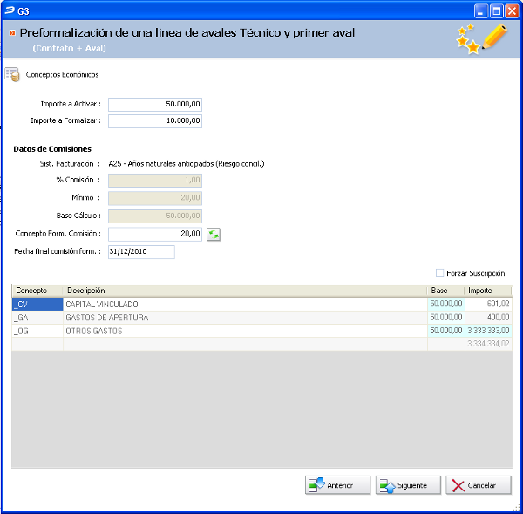Close the G3 window
Viewport: 523px width, 514px height.
[512, 11]
